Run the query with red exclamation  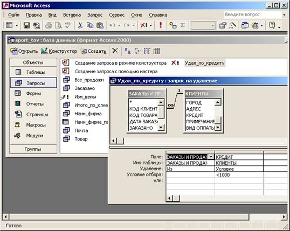(161, 25)
